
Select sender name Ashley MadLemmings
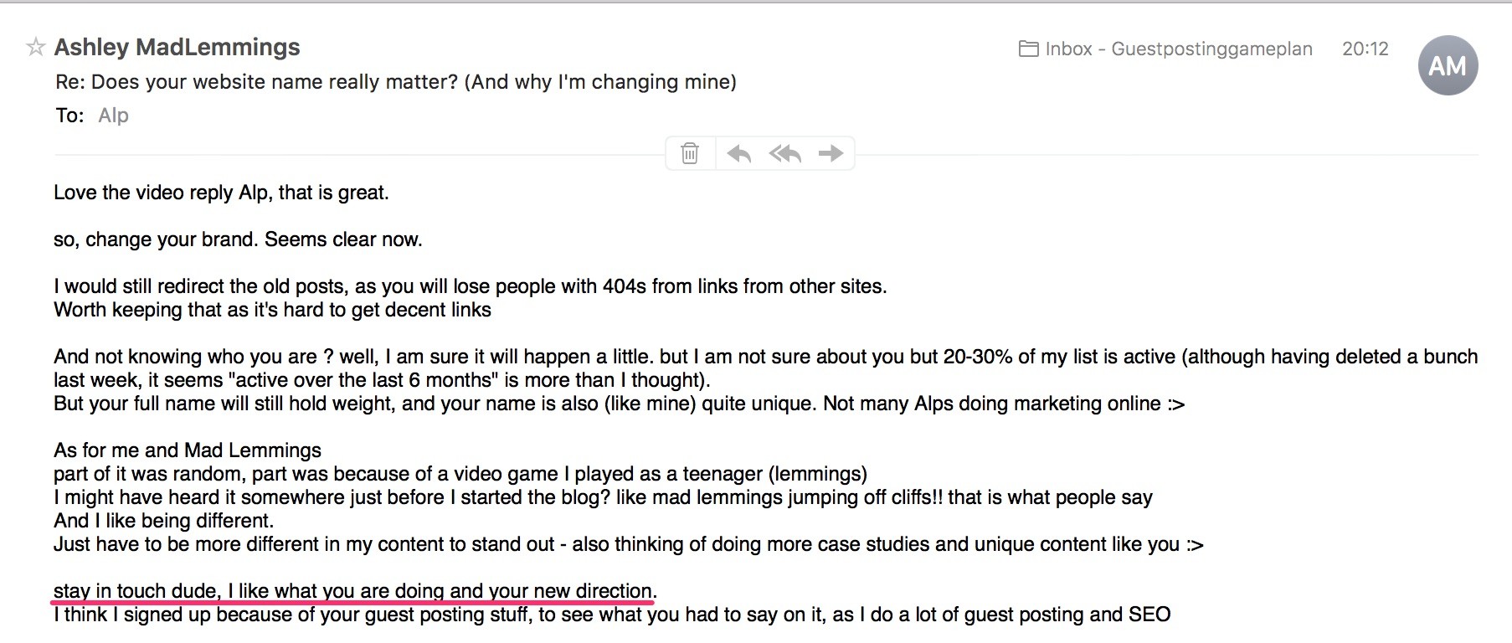[x=177, y=48]
